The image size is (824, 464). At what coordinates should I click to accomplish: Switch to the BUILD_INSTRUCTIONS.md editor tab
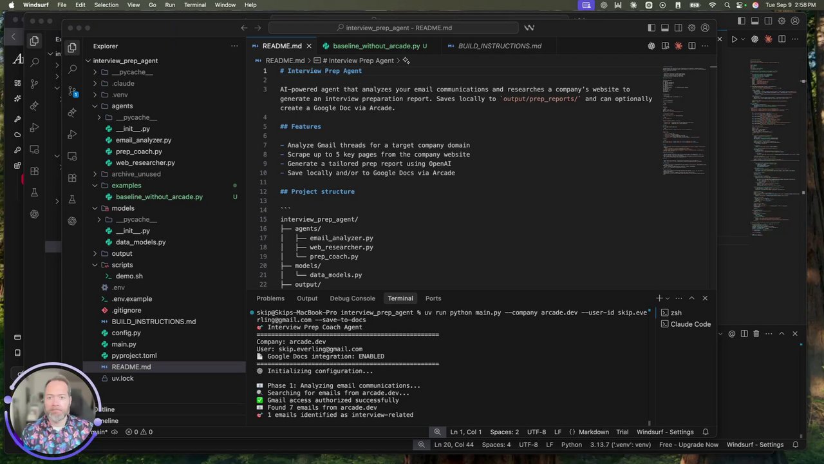pyautogui.click(x=500, y=46)
